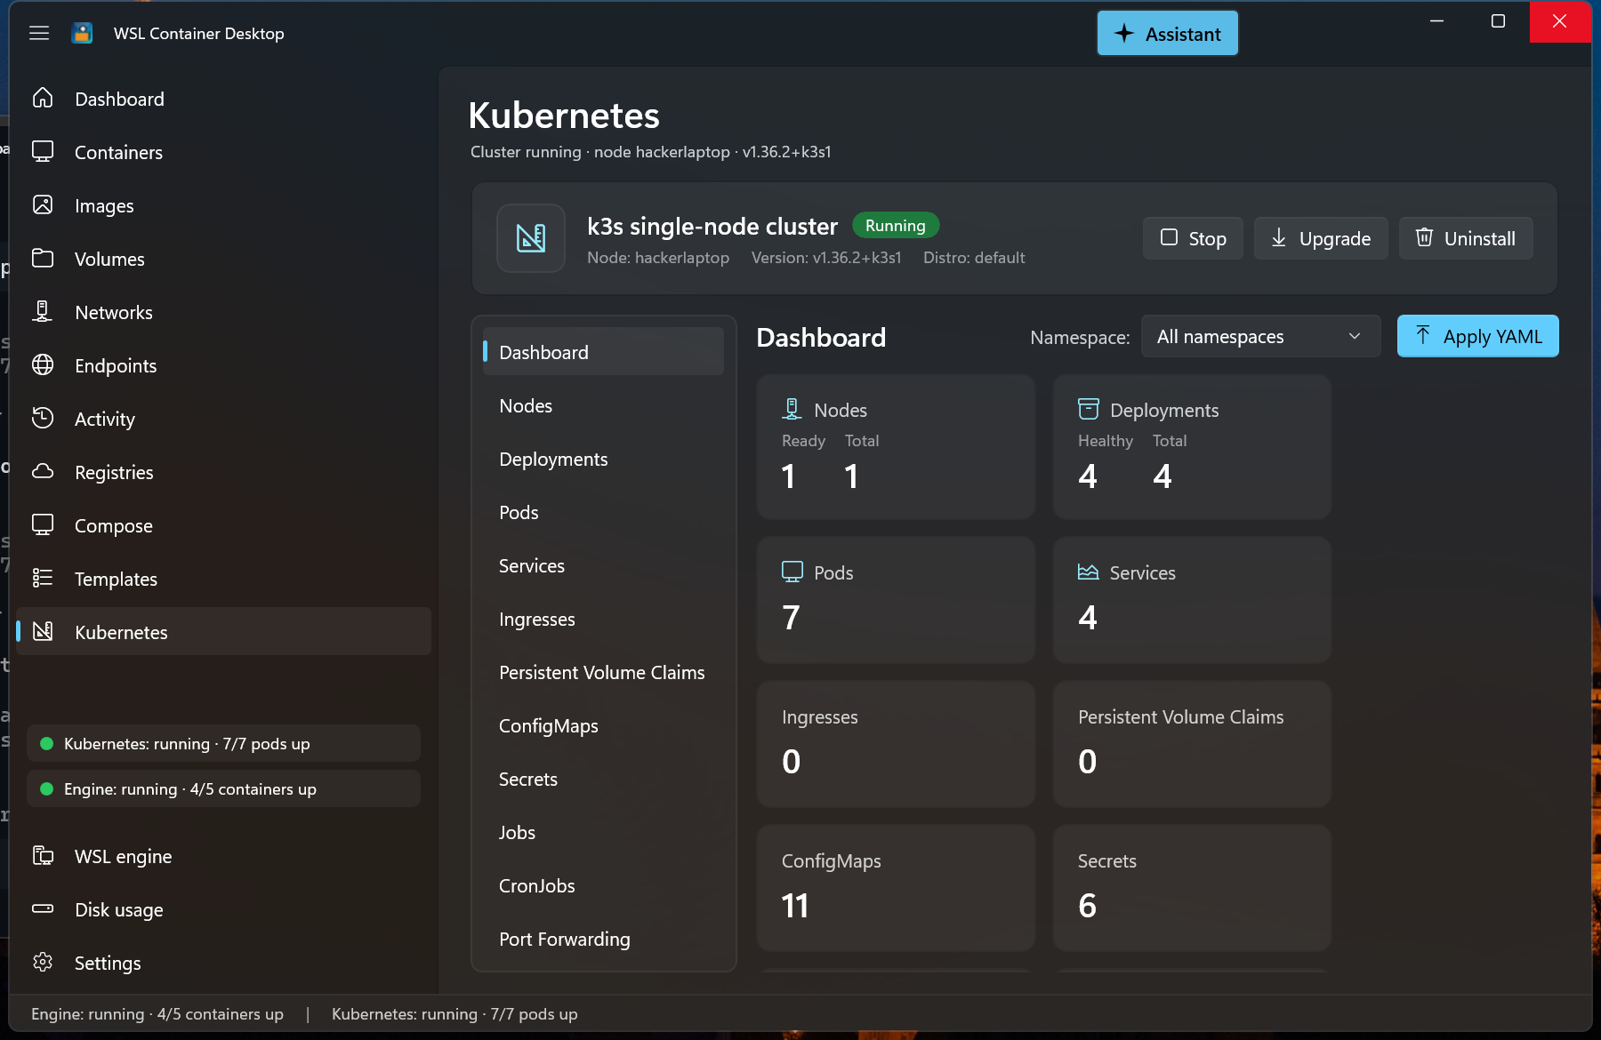Open the hamburger navigation menu
This screenshot has height=1040, width=1601.
point(39,33)
